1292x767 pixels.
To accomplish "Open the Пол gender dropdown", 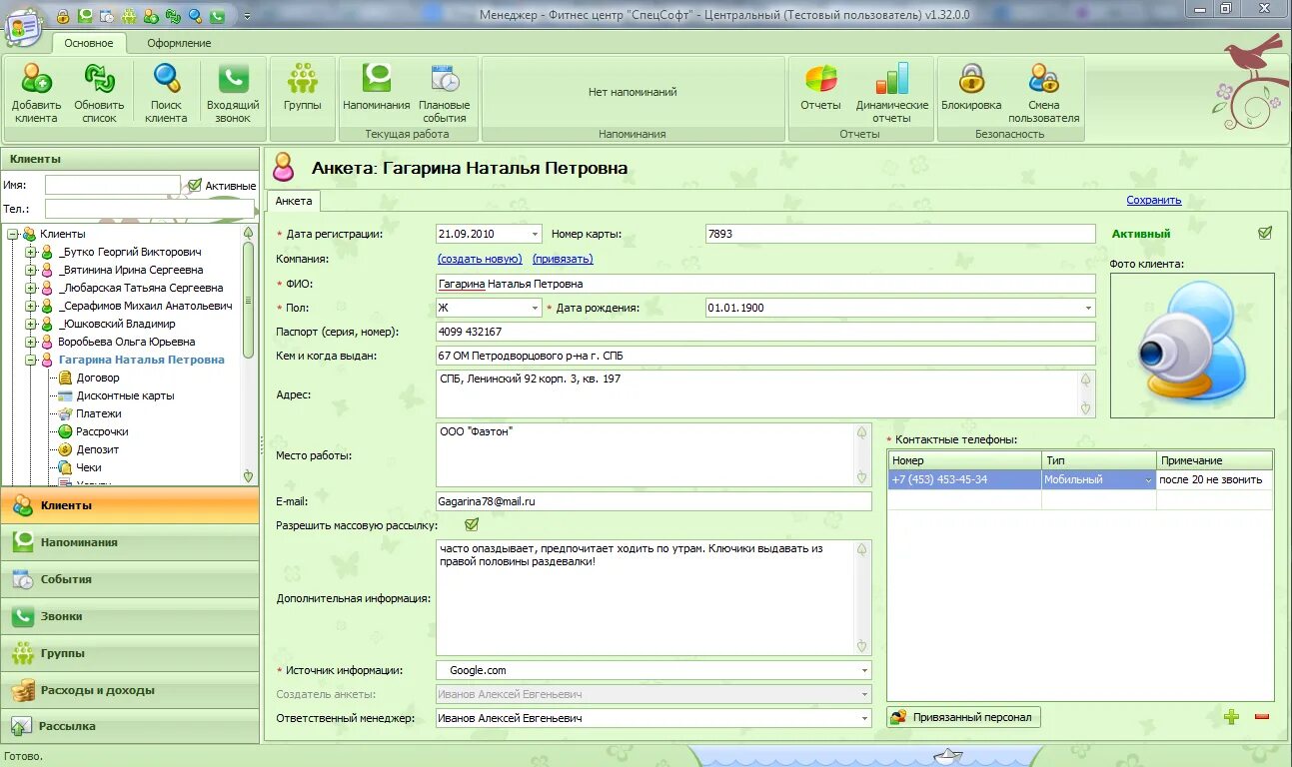I will [535, 308].
